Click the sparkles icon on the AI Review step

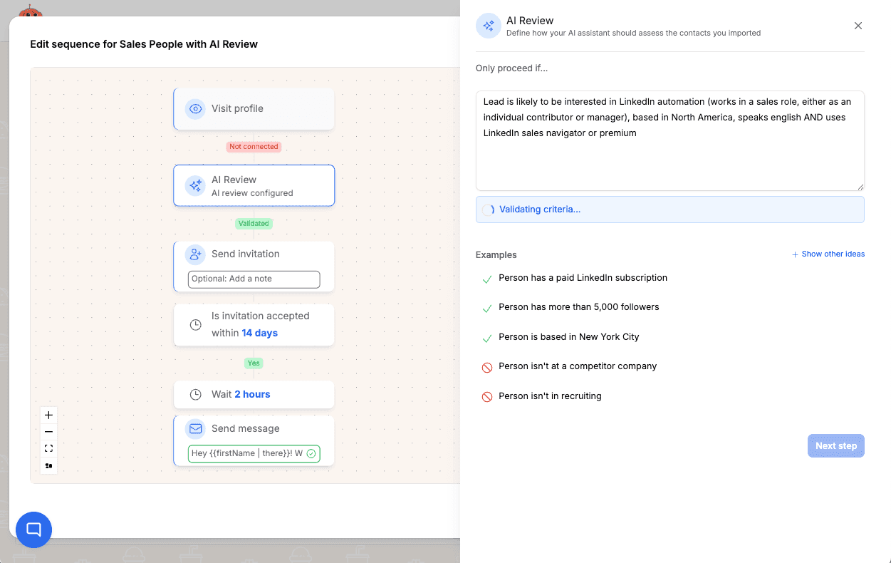point(194,185)
